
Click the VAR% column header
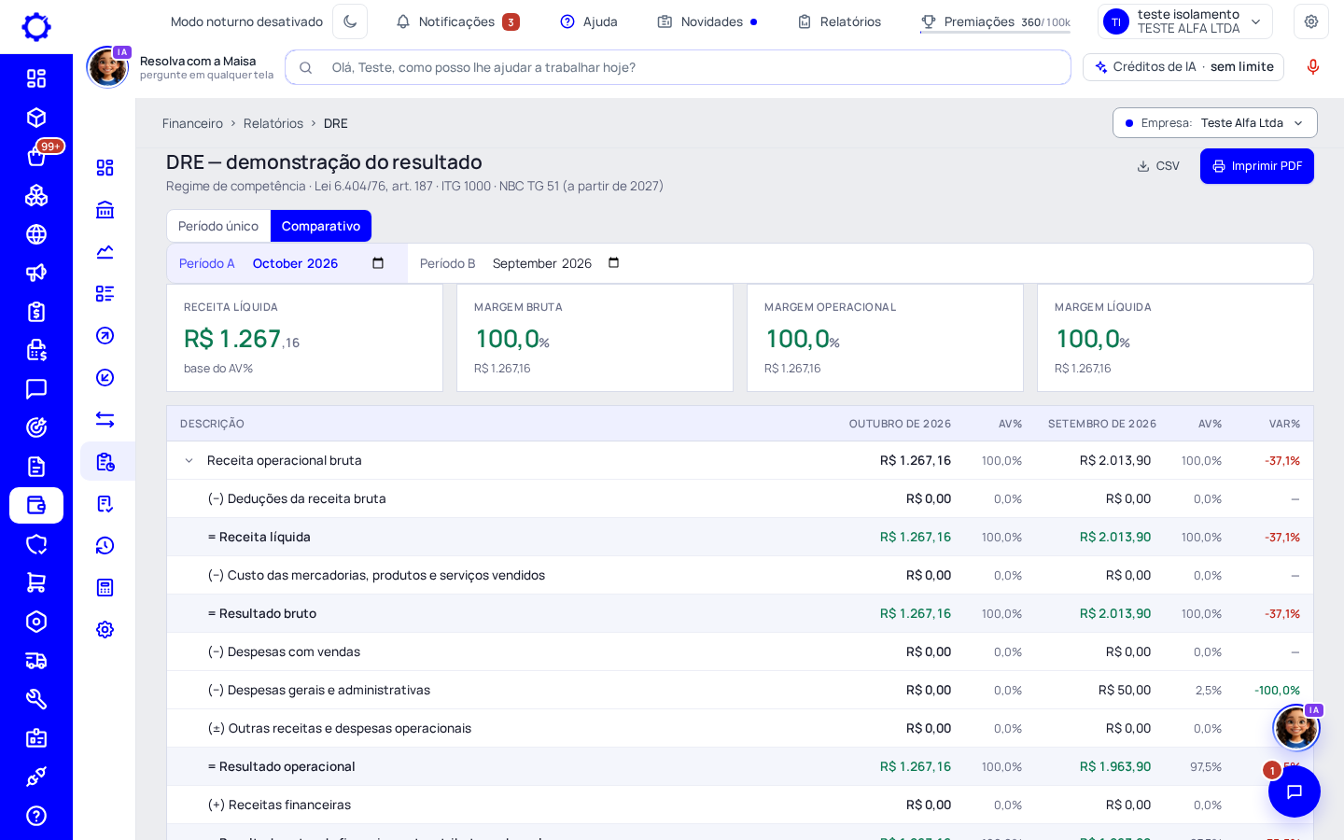pos(1284,424)
